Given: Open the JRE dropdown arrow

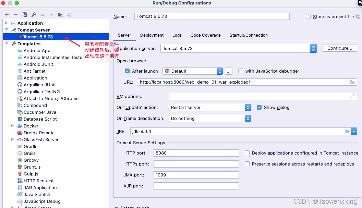Looking at the screenshot, I should [x=354, y=131].
